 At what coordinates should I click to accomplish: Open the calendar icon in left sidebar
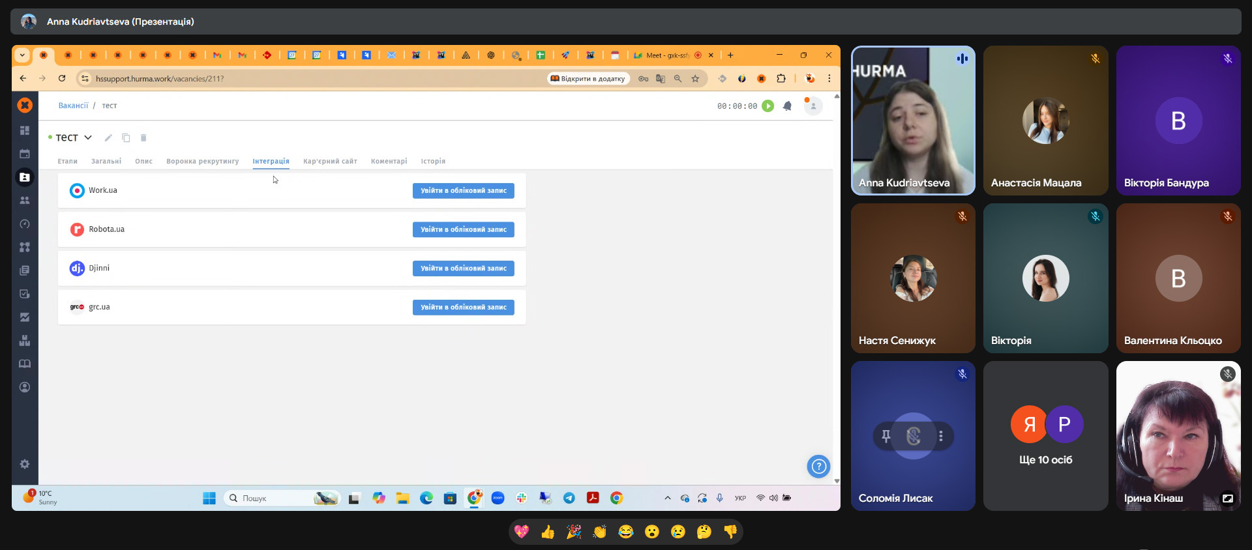[25, 154]
